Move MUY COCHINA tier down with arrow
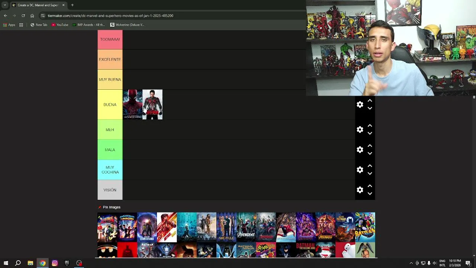Screen dimensions: 476x268 click(x=370, y=173)
